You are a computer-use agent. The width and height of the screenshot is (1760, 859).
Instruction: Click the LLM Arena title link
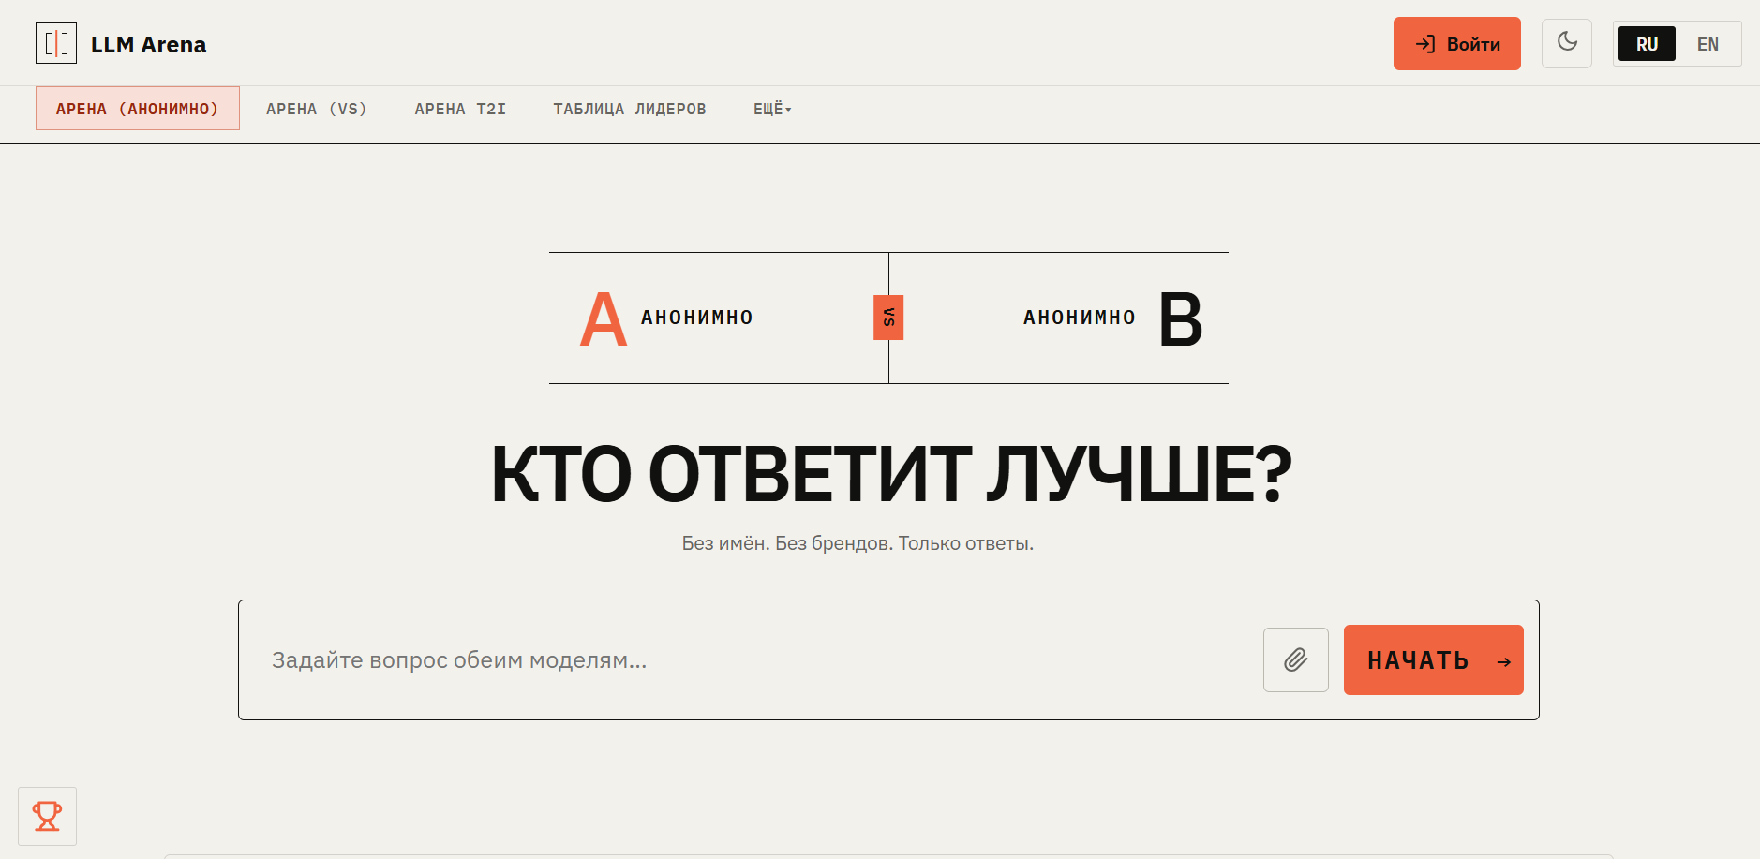coord(149,44)
